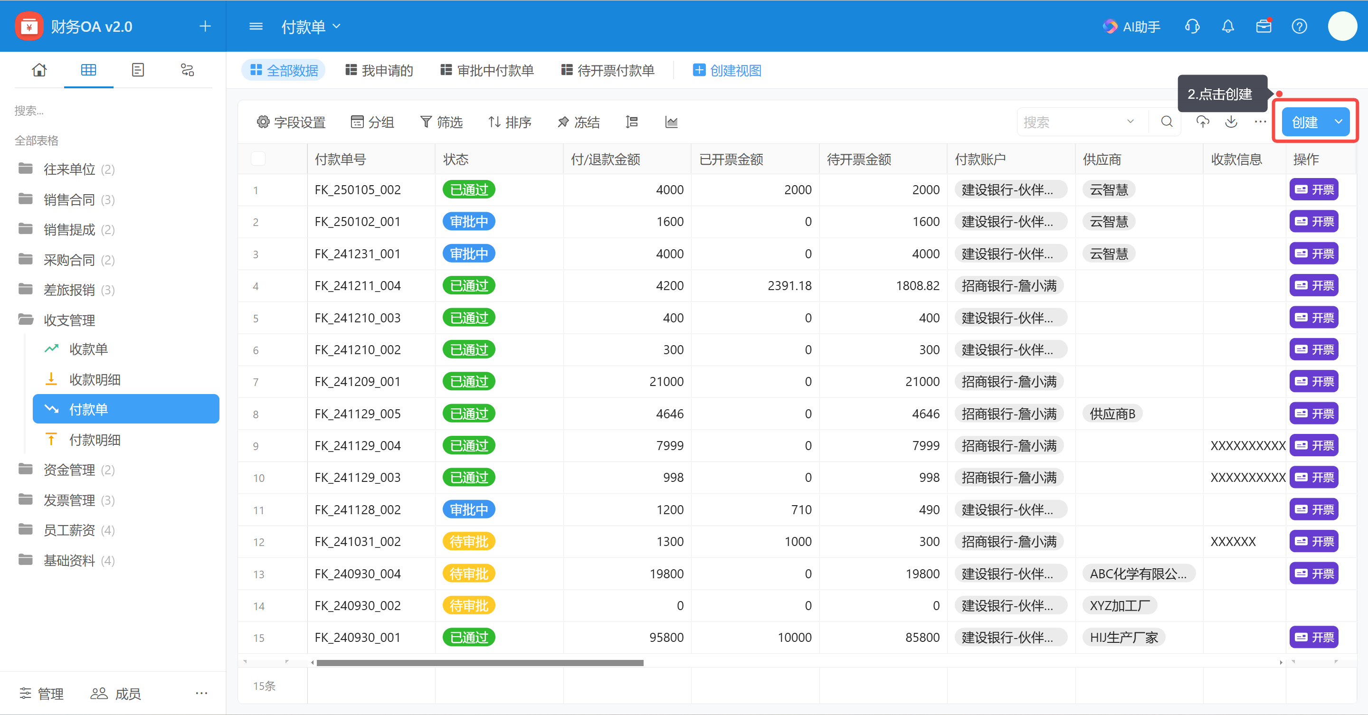Select the table grid tab icon in sidebar
The width and height of the screenshot is (1368, 715).
89,70
